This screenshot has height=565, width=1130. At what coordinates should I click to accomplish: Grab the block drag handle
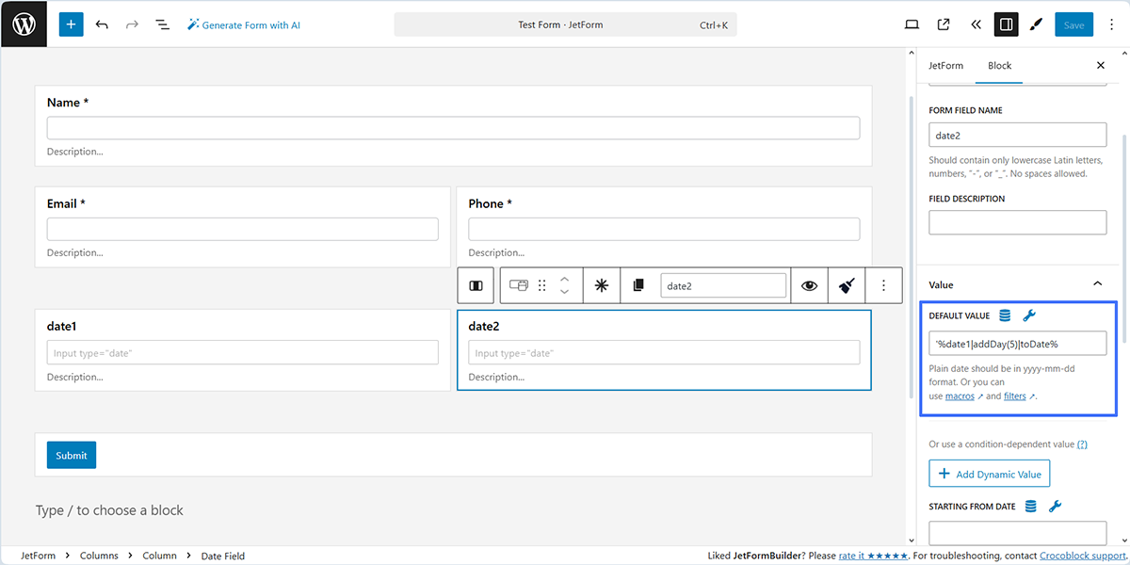(x=542, y=285)
